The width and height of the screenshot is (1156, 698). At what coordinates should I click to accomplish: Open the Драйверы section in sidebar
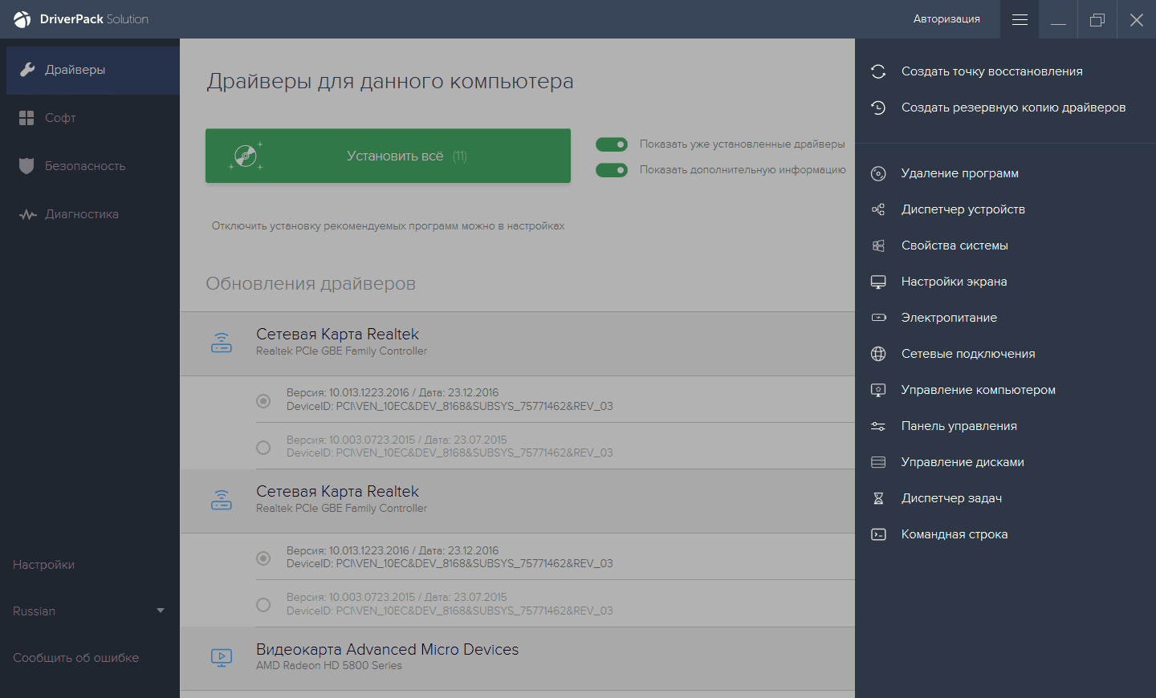coord(93,71)
